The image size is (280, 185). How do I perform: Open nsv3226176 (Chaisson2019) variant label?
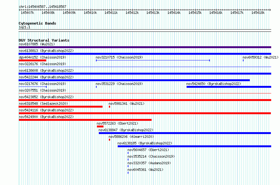click(42, 64)
